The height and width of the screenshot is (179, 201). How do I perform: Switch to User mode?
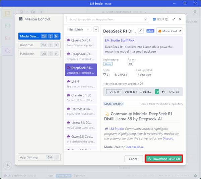click(51, 176)
